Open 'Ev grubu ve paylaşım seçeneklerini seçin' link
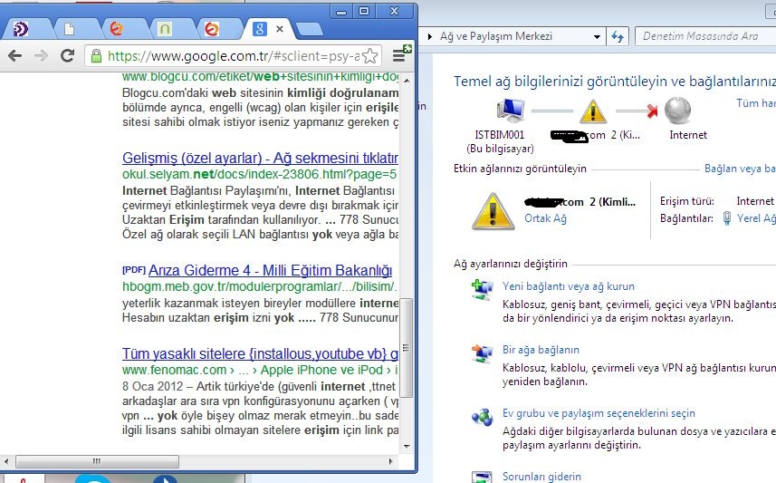The image size is (776, 483). click(599, 413)
